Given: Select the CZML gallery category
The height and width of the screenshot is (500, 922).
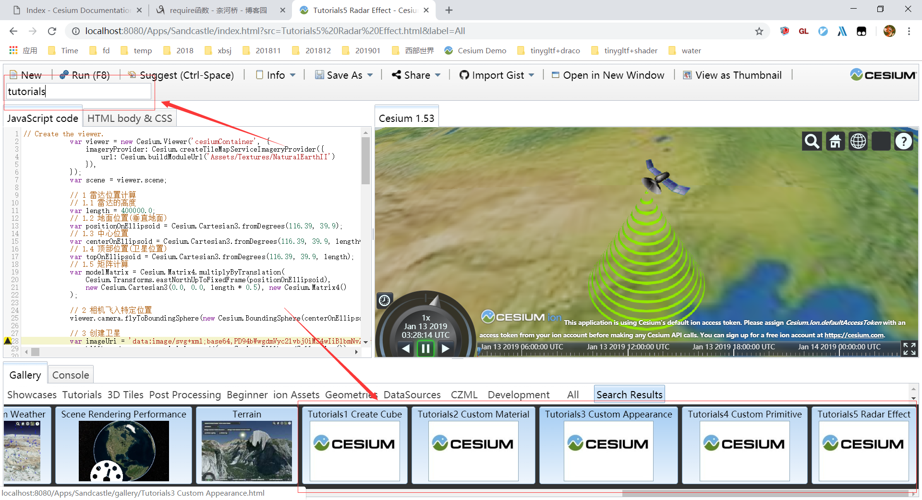Looking at the screenshot, I should [464, 394].
